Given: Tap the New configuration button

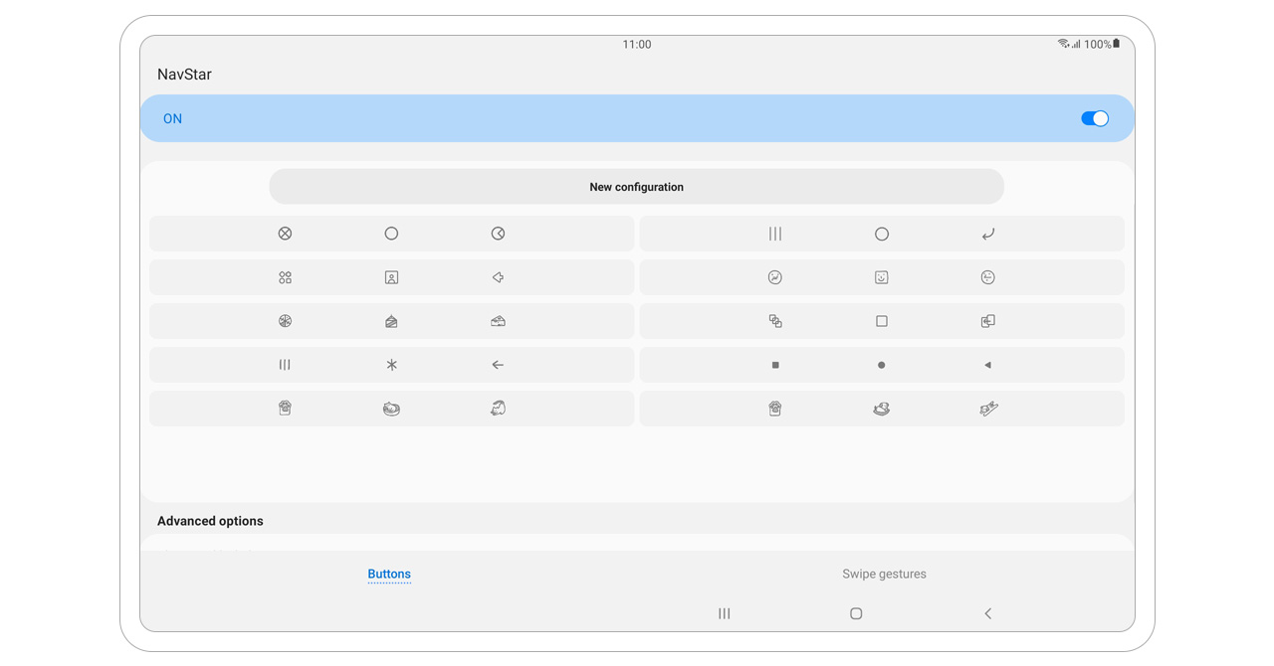Looking at the screenshot, I should [x=636, y=187].
